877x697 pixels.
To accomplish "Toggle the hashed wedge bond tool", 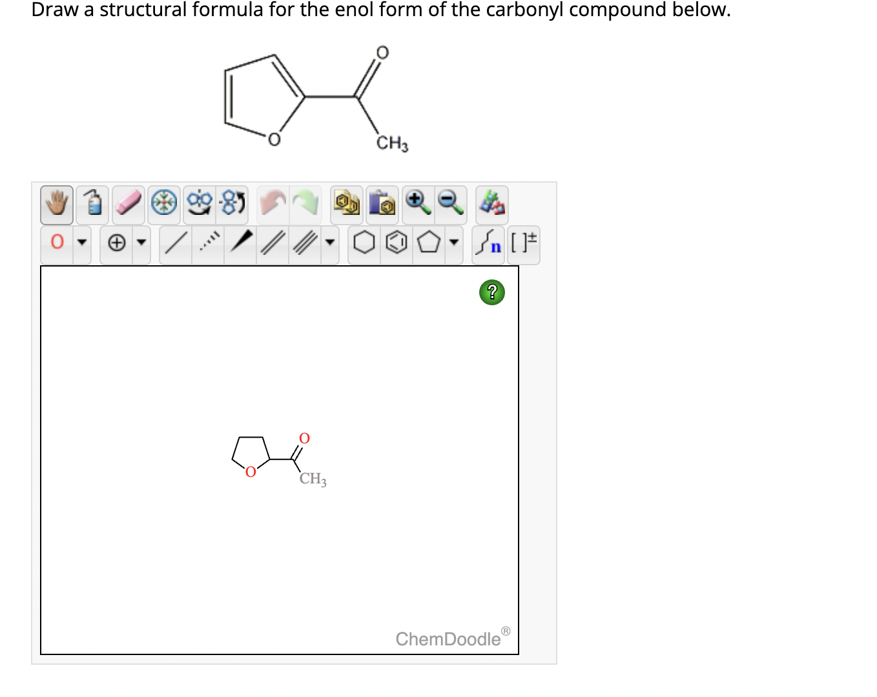I will pos(208,243).
